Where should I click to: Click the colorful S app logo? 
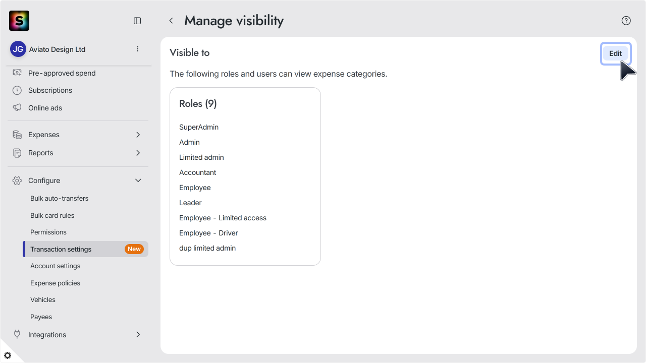point(19,21)
